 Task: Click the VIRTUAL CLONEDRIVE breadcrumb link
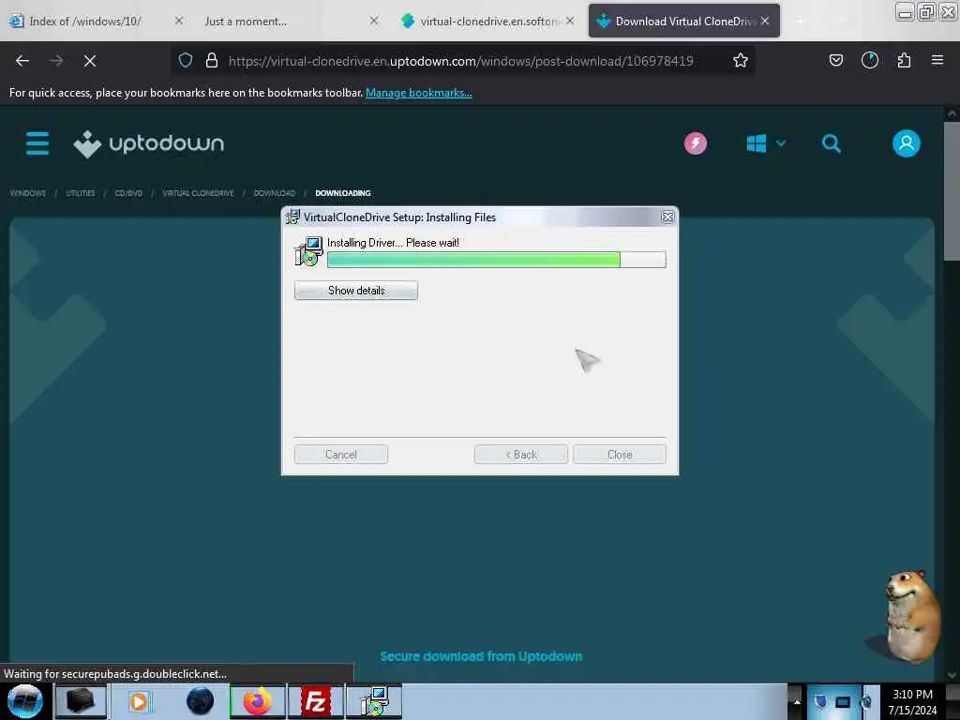click(x=198, y=193)
